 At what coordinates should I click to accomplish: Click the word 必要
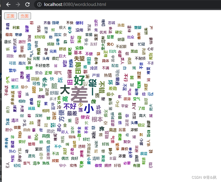coord(127,163)
